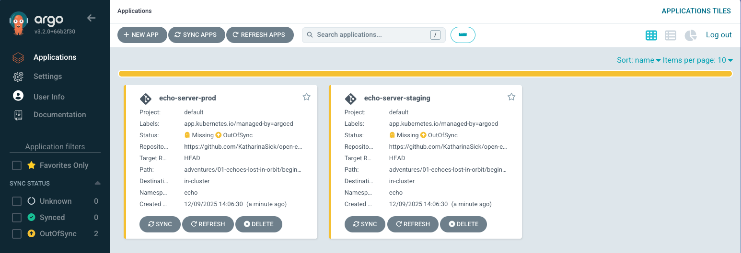Check the OutOfSync sync status filter

pyautogui.click(x=17, y=234)
